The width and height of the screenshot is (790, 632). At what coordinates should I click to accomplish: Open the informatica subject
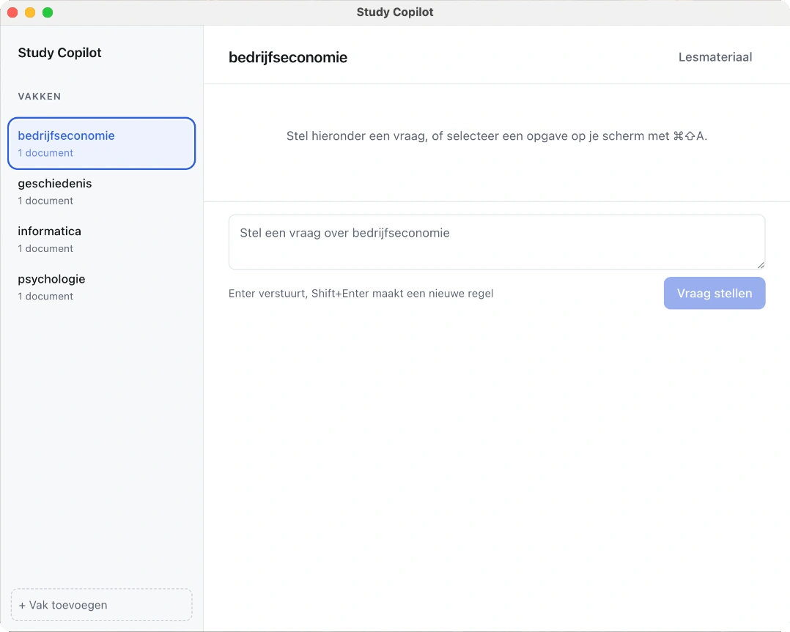101,239
